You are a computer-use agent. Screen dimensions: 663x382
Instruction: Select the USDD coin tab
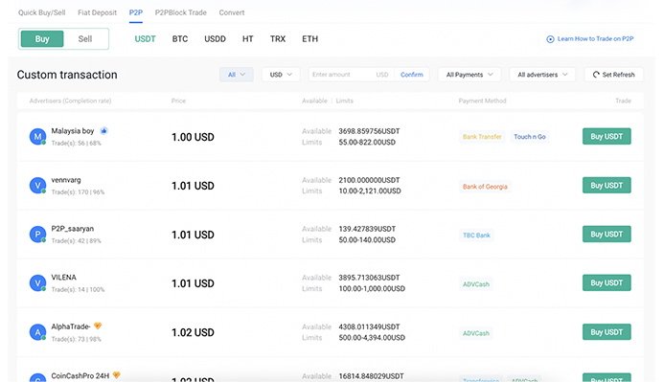click(215, 39)
